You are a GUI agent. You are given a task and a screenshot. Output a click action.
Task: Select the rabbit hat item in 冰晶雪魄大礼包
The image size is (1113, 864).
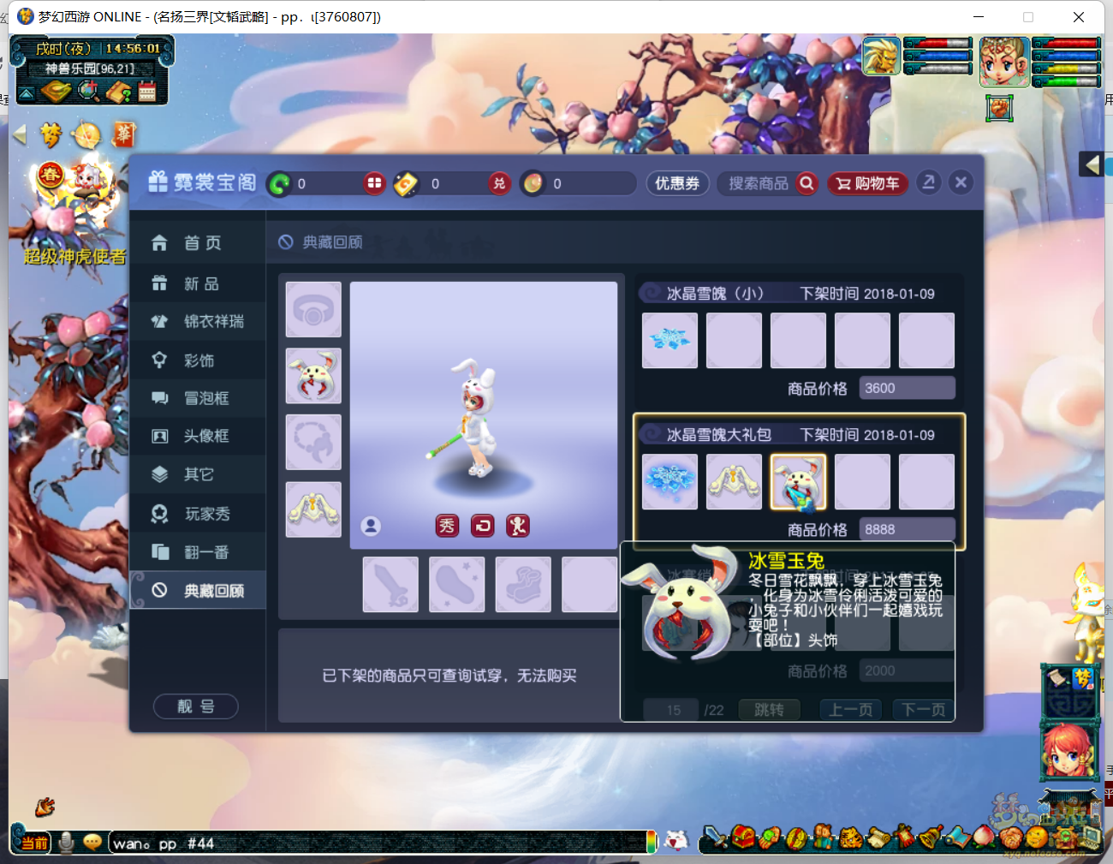pos(798,481)
